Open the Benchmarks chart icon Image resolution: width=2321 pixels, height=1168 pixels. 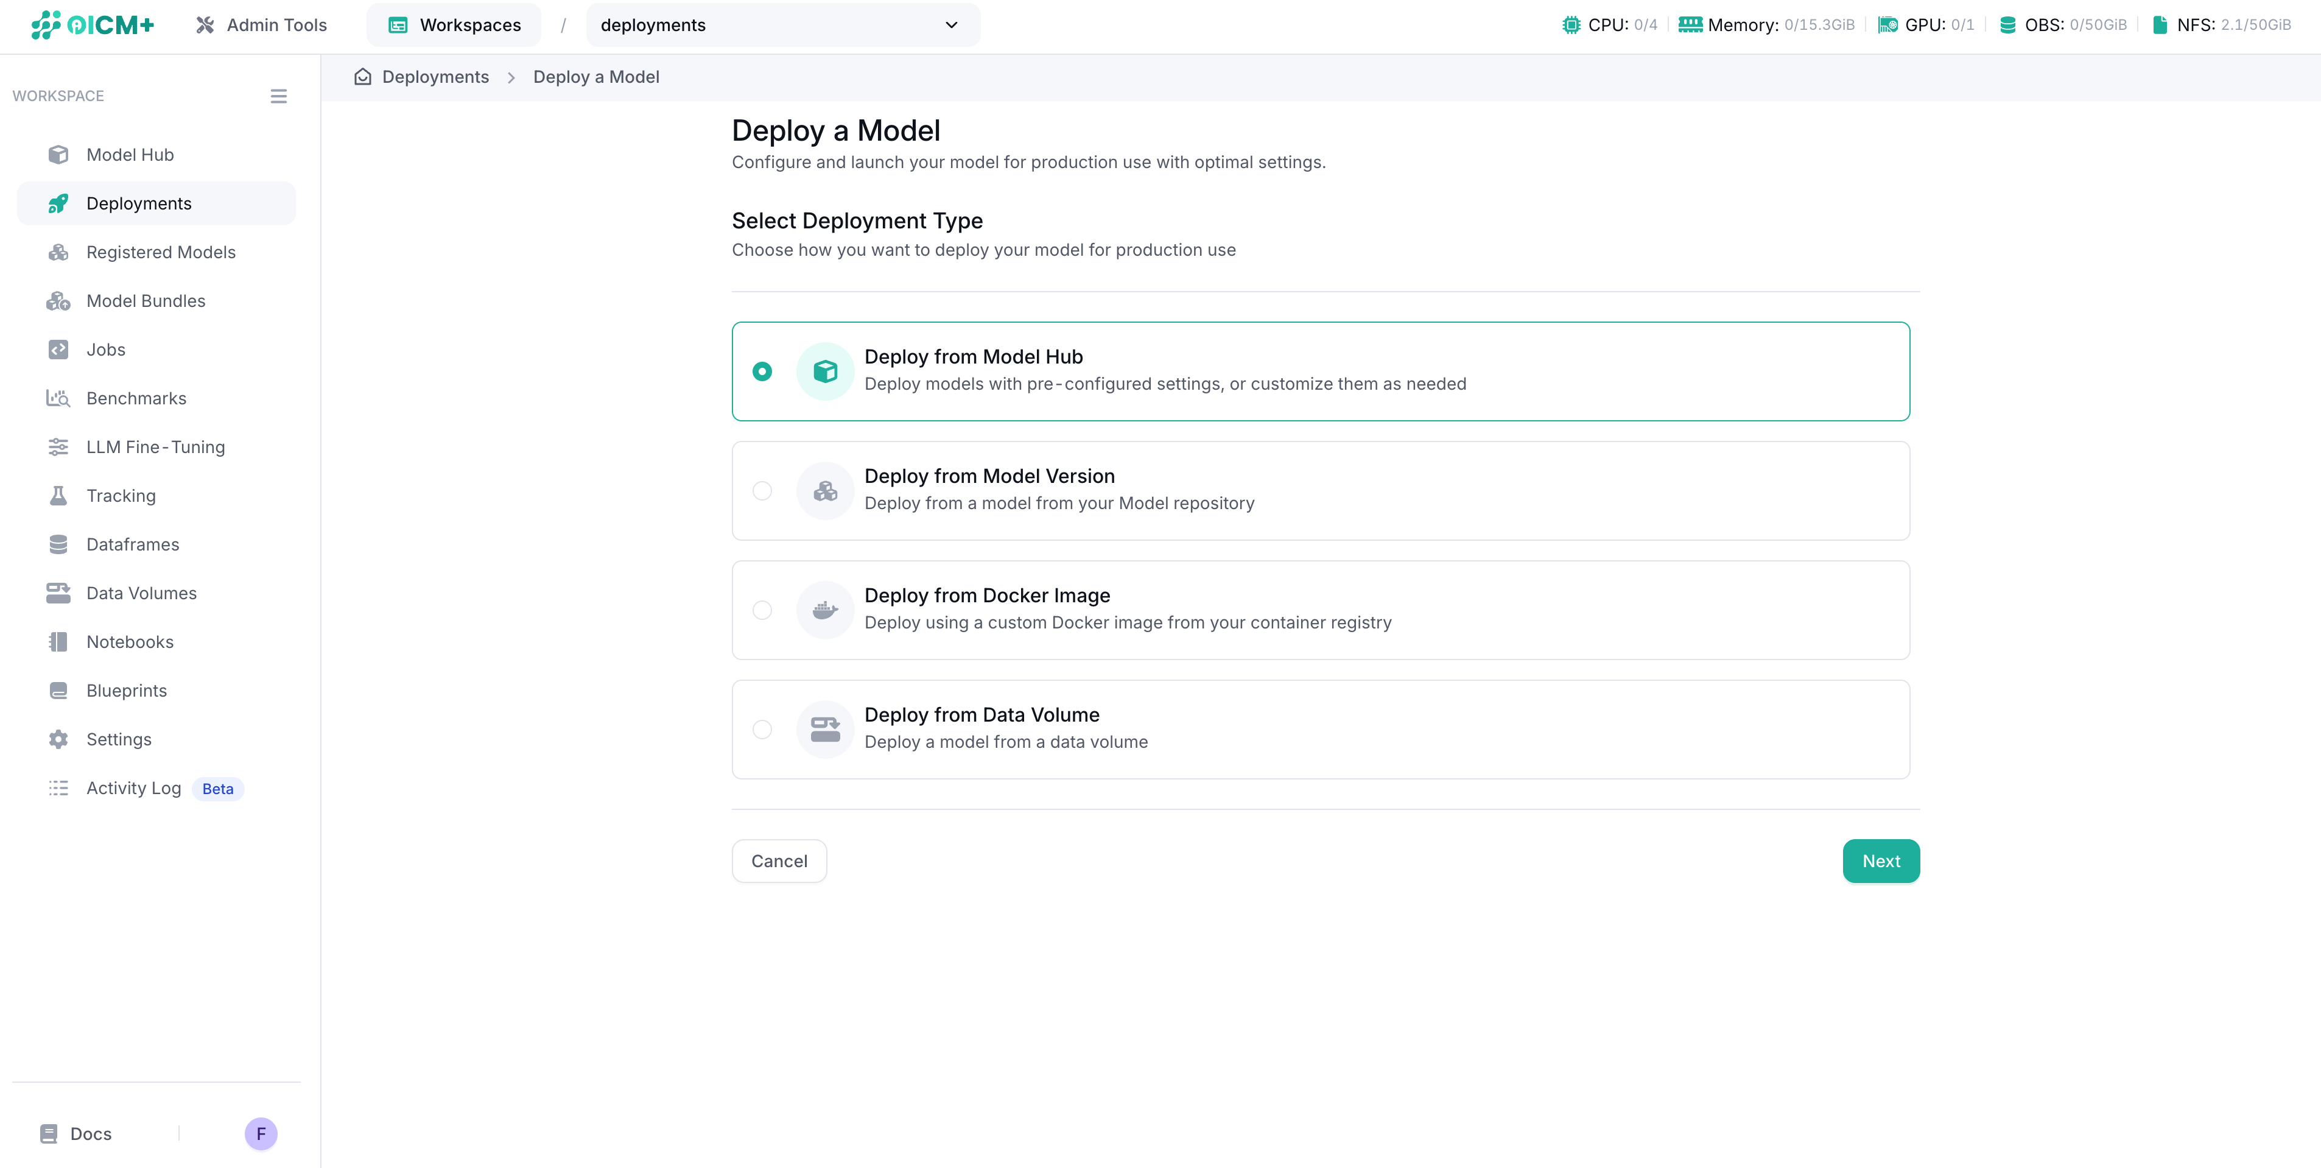coord(58,398)
